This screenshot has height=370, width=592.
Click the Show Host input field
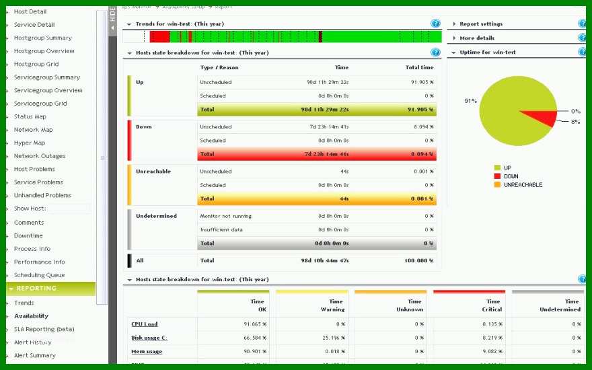tap(69, 209)
